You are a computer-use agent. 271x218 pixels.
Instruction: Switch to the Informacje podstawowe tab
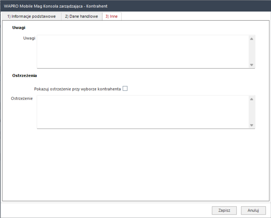tap(31, 17)
